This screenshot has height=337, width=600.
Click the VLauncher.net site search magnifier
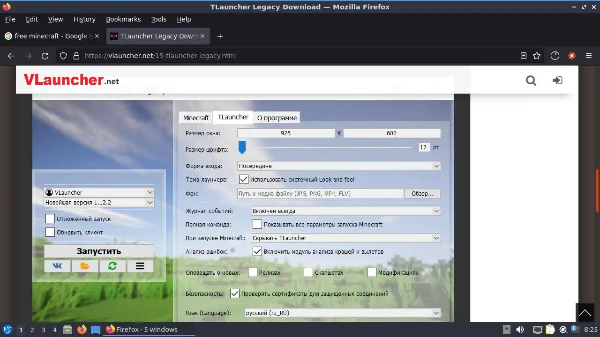tap(531, 81)
